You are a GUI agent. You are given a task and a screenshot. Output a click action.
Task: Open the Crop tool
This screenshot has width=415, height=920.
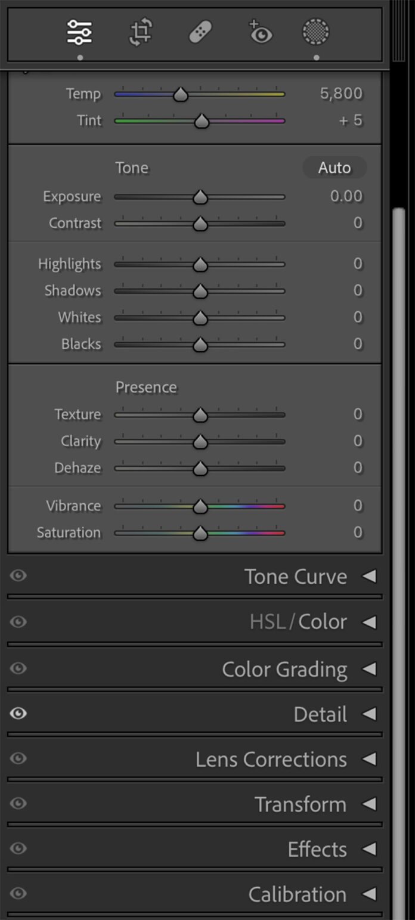(x=139, y=33)
